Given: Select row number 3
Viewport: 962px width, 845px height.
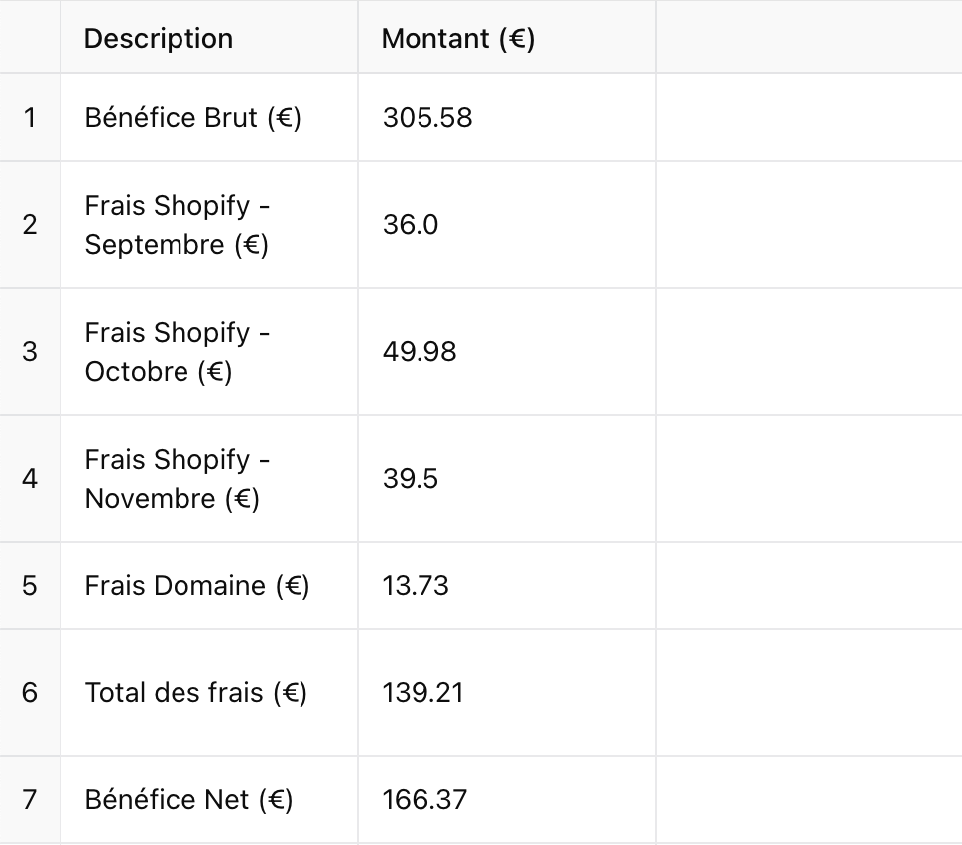Looking at the screenshot, I should (30, 352).
